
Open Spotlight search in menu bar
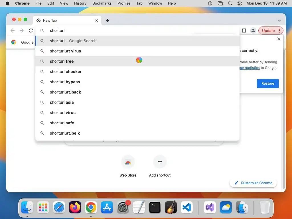[230, 3]
